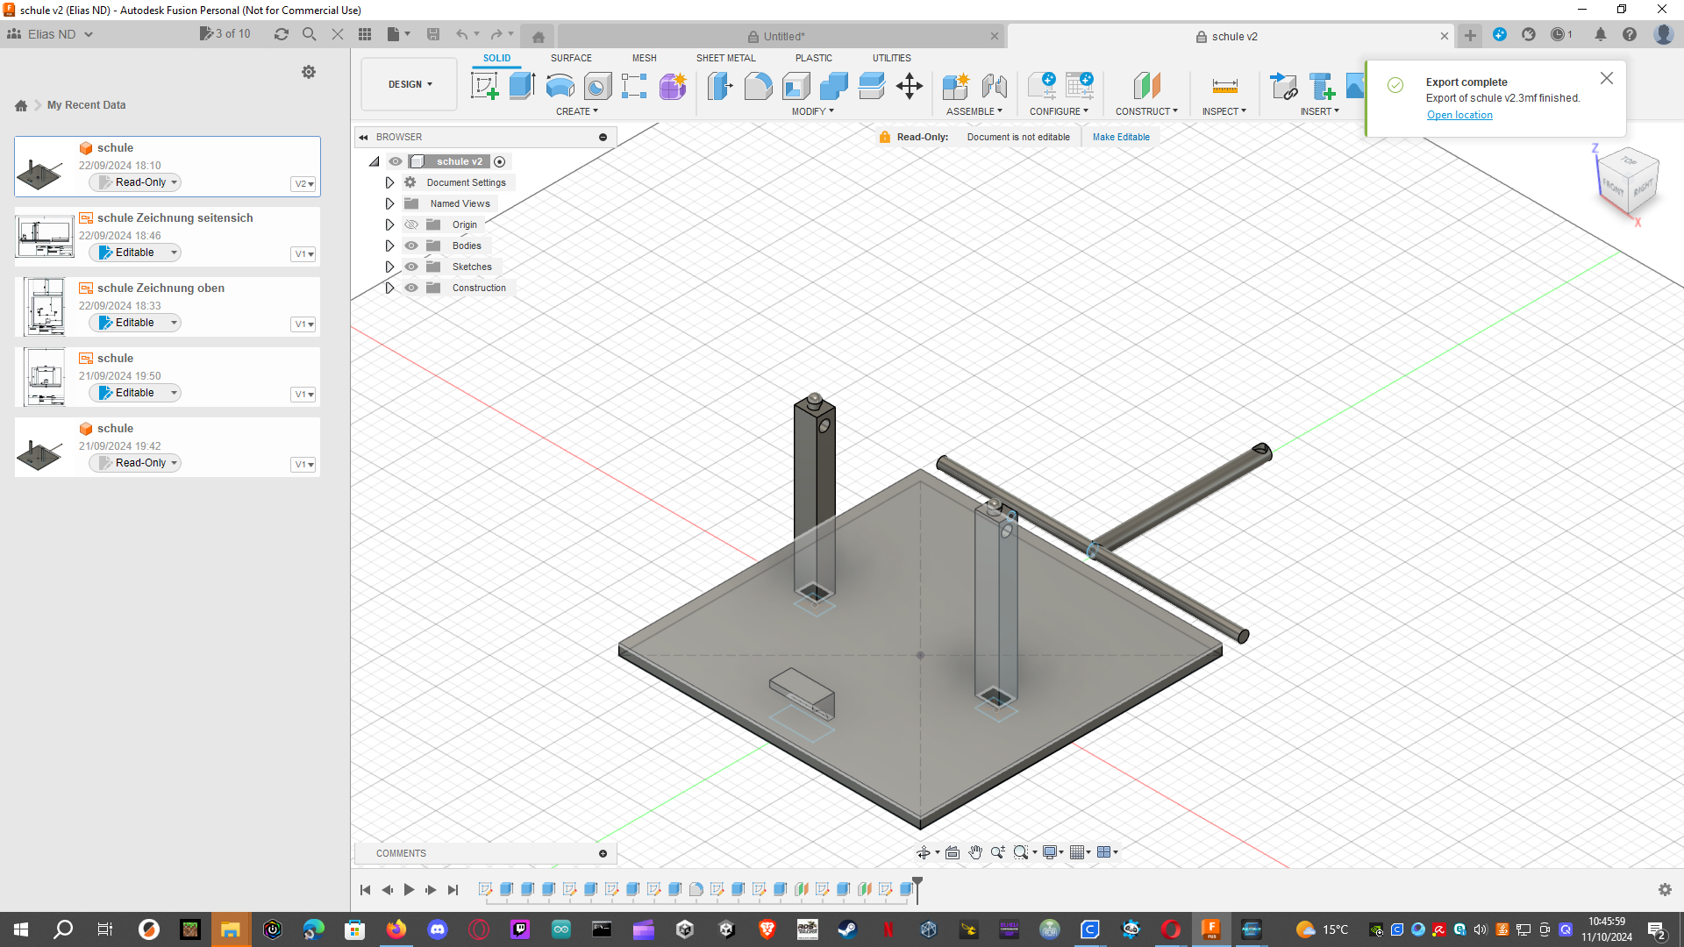Screen dimensions: 1684x947
Task: Click the Open location link
Action: coord(1459,115)
